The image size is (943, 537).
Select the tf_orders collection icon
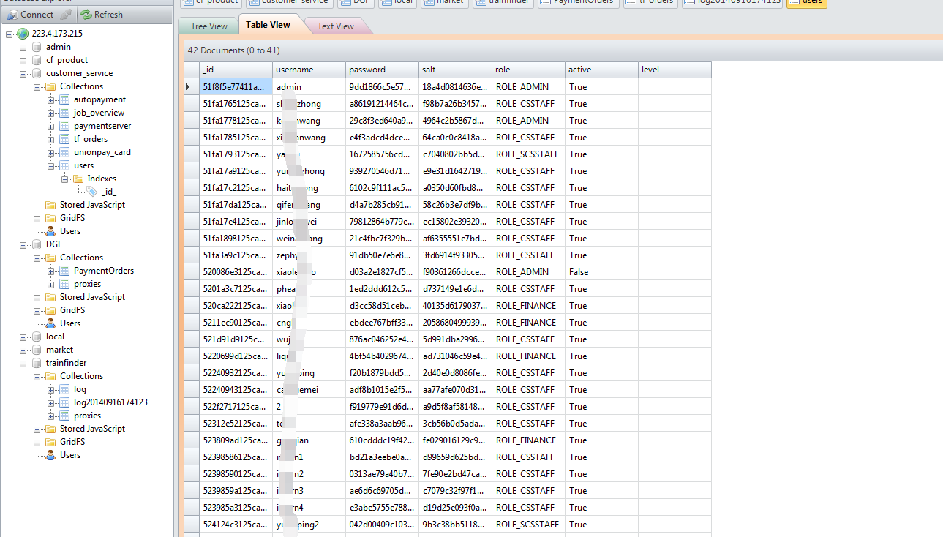[64, 139]
